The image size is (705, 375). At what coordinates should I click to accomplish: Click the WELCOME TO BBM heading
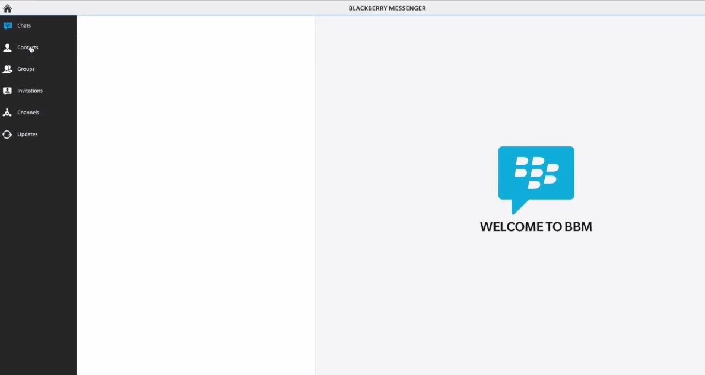(x=536, y=226)
